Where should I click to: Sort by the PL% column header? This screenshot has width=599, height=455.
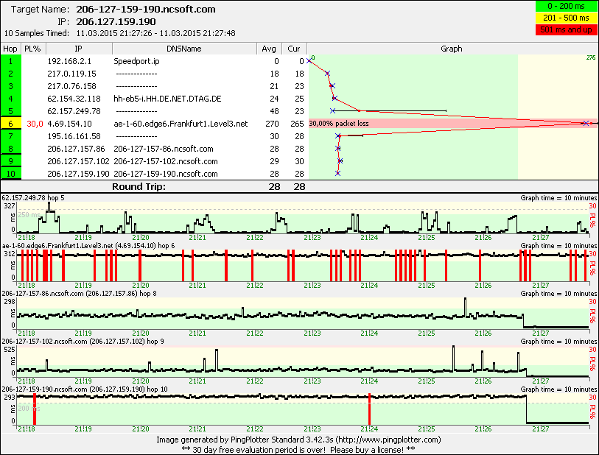[x=32, y=49]
